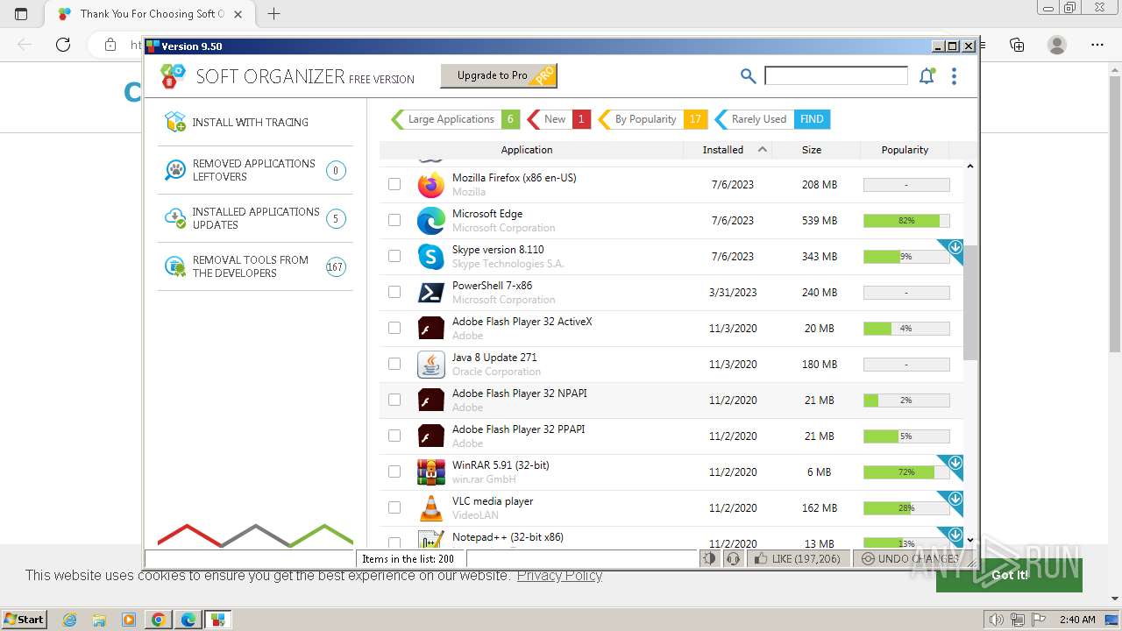Click the application list scrollbar up arrow
The width and height of the screenshot is (1122, 631).
tap(969, 166)
